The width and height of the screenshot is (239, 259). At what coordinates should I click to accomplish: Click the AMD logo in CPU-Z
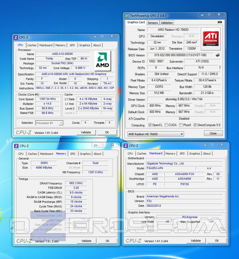(x=103, y=61)
